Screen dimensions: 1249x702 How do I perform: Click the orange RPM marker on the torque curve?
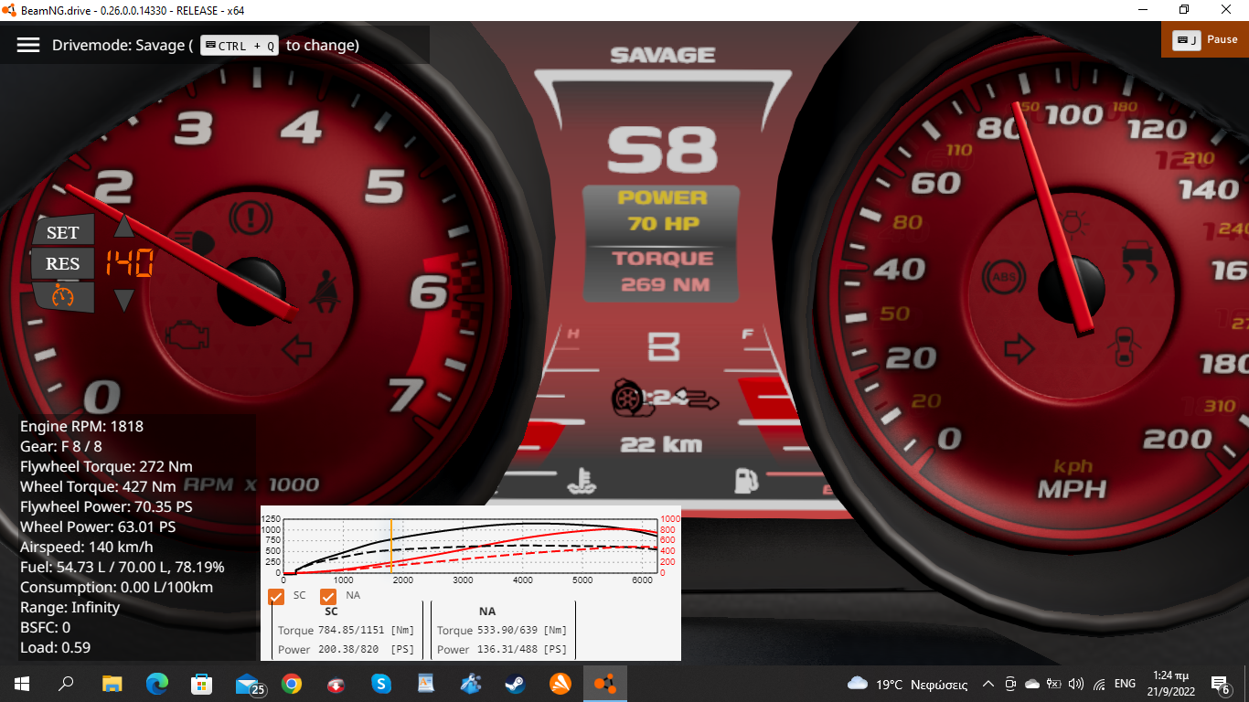click(391, 547)
